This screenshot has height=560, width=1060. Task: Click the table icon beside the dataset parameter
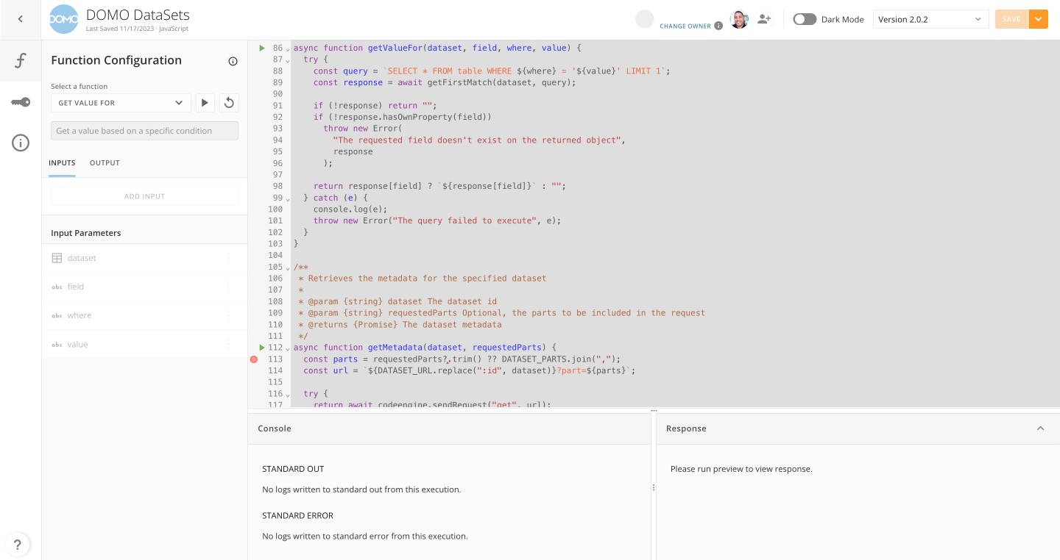click(57, 257)
